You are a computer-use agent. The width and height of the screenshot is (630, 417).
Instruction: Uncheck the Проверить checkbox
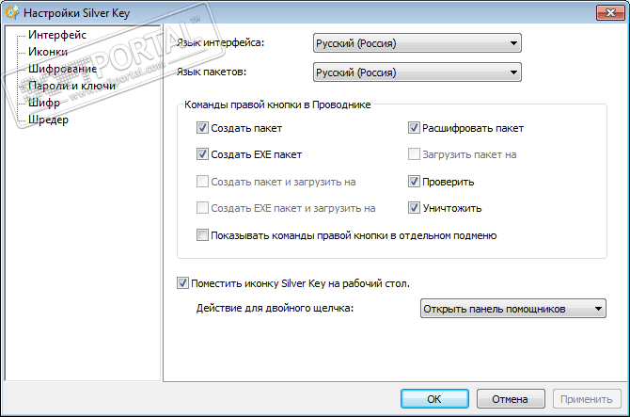(x=415, y=182)
